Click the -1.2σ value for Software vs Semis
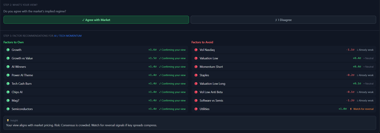Screen dimensions: 380x133 pyautogui.click(x=350, y=101)
